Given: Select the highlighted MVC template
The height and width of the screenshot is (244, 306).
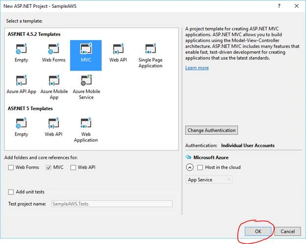Looking at the screenshot, I should [x=86, y=55].
